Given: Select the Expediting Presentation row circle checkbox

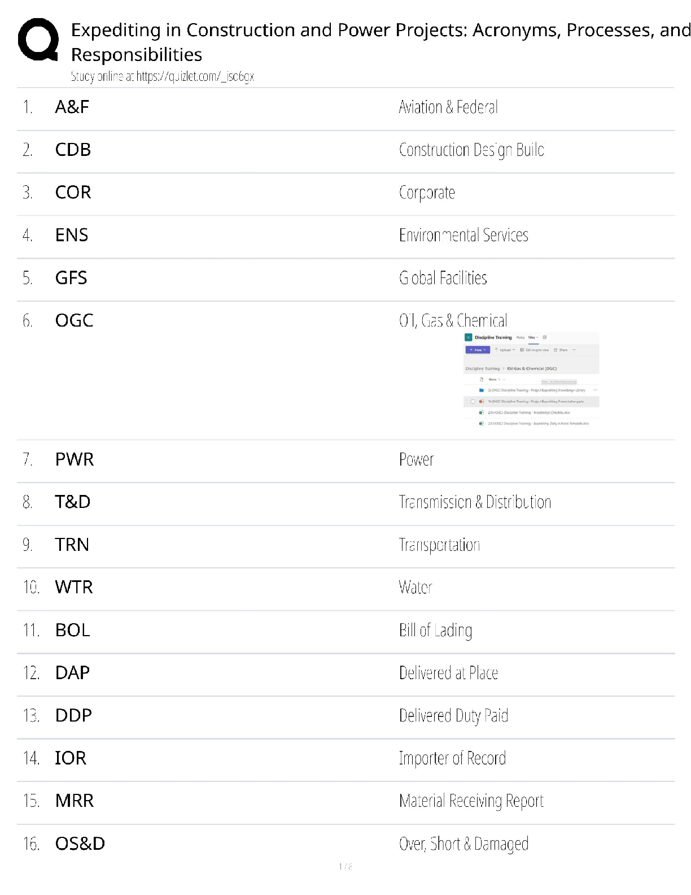Looking at the screenshot, I should [x=473, y=401].
